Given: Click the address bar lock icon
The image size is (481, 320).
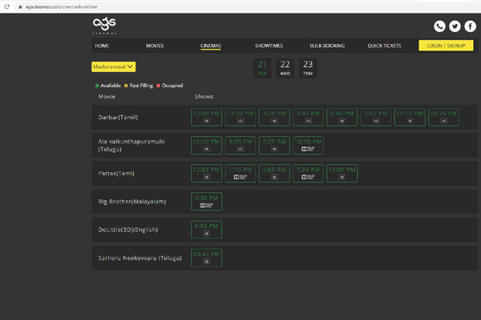Looking at the screenshot, I should [20, 6].
